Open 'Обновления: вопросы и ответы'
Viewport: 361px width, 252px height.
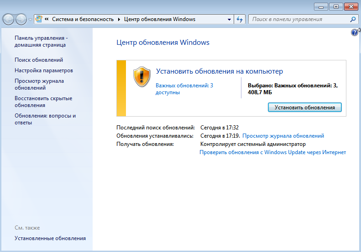pyautogui.click(x=45, y=119)
